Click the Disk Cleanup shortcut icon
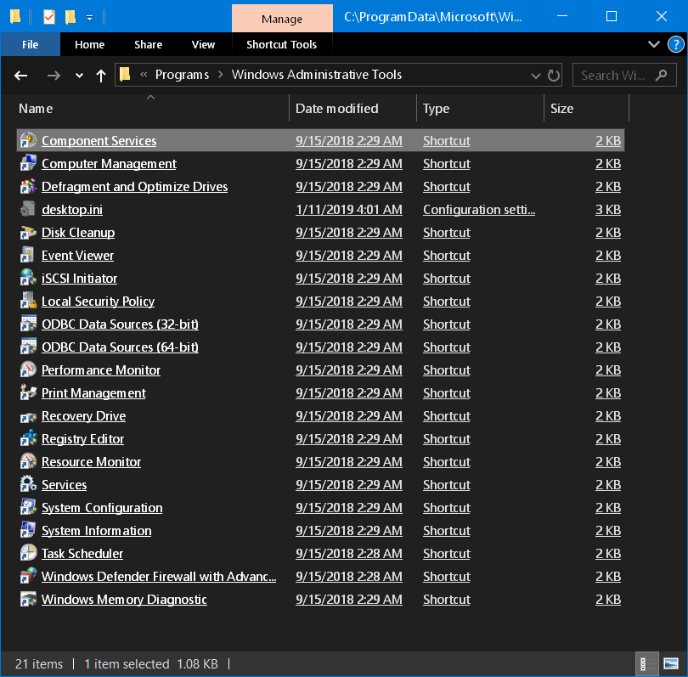The width and height of the screenshot is (688, 677). tap(28, 232)
